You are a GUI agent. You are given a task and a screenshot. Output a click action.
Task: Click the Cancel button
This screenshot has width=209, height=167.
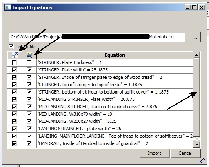point(185,153)
